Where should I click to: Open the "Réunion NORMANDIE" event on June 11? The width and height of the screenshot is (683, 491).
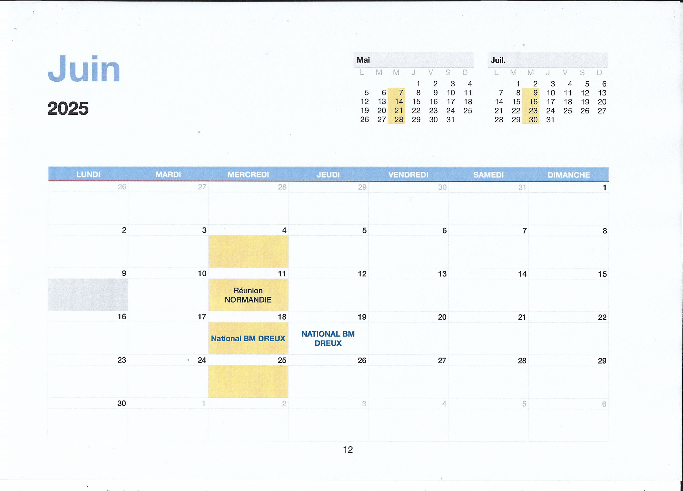[248, 295]
